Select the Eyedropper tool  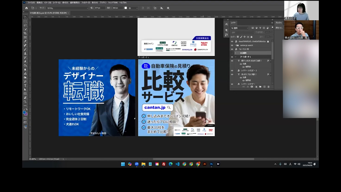(x=25, y=41)
